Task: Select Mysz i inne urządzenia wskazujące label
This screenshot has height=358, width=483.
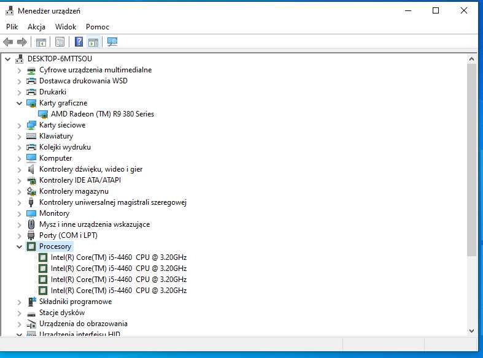Action: coord(95,224)
